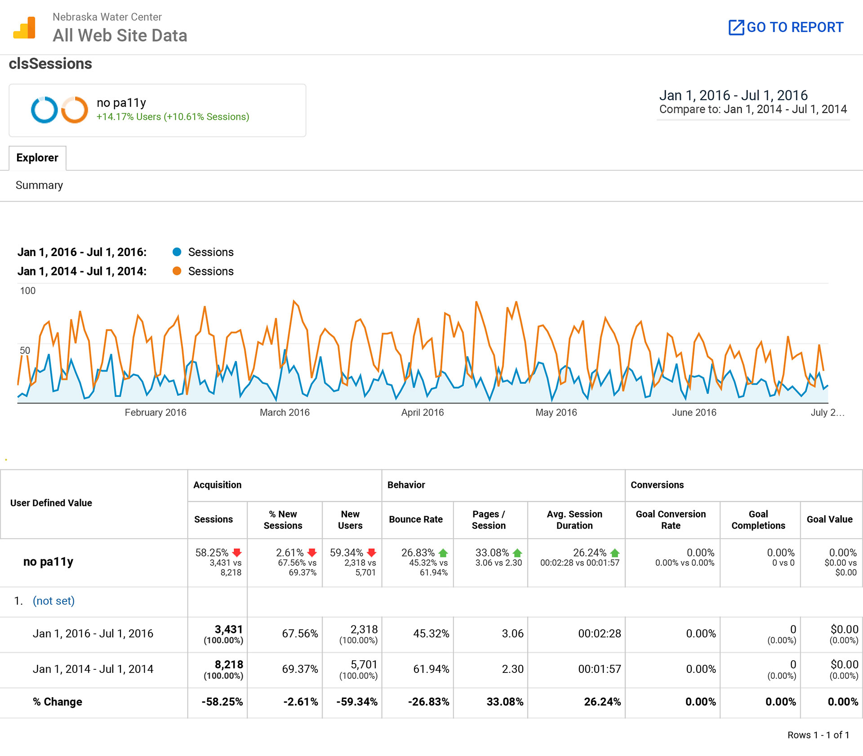Viewport: 863px width, 756px height.
Task: Click the blue users donut chart icon
Action: click(44, 110)
